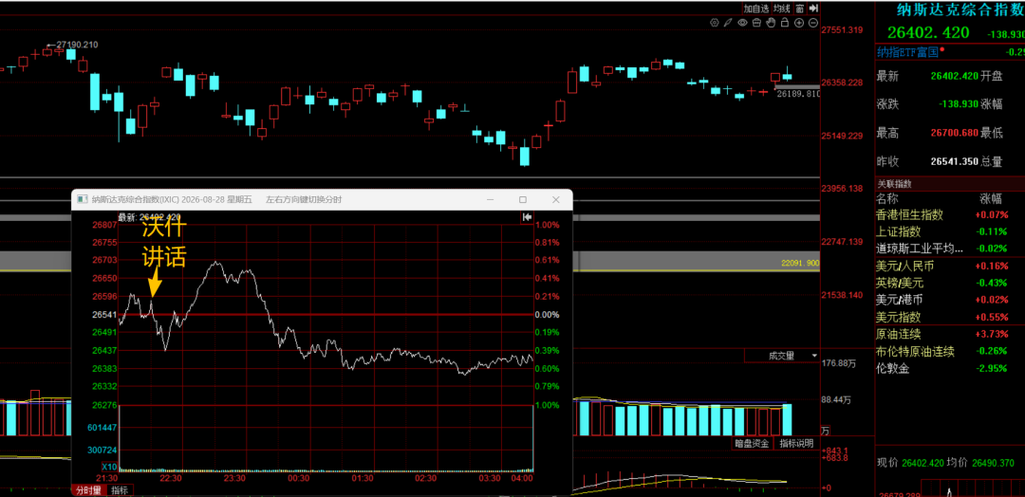1025x497 pixels.
Task: Click the -2.95% change for 伦敦金
Action: (991, 368)
